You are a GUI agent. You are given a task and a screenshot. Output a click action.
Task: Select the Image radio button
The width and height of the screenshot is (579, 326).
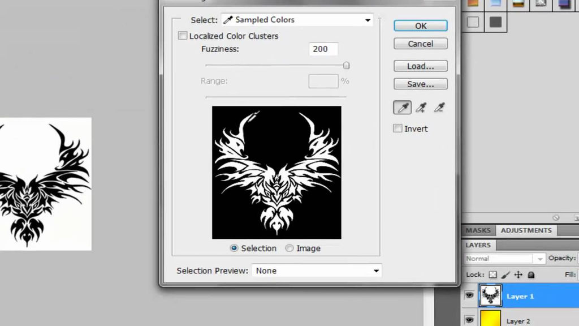(289, 248)
